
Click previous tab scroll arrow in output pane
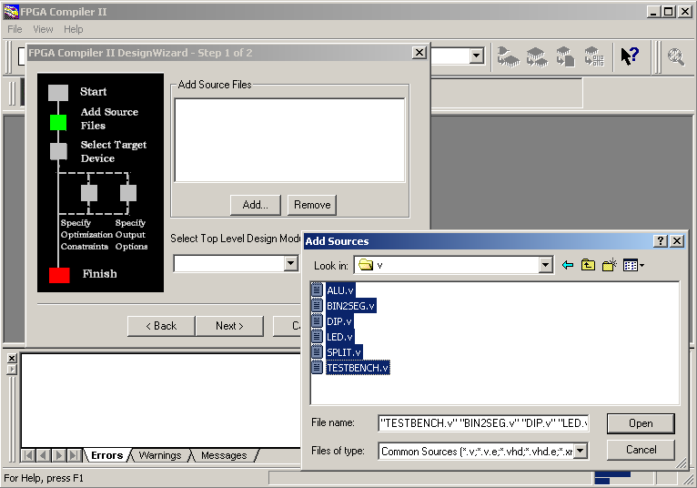(x=43, y=455)
